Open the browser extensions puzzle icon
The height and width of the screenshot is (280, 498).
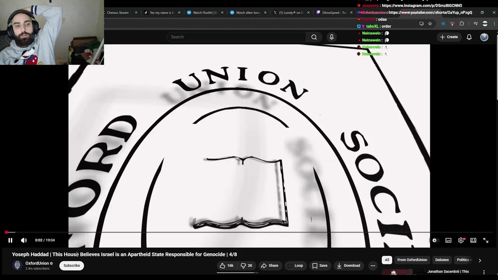click(x=462, y=24)
